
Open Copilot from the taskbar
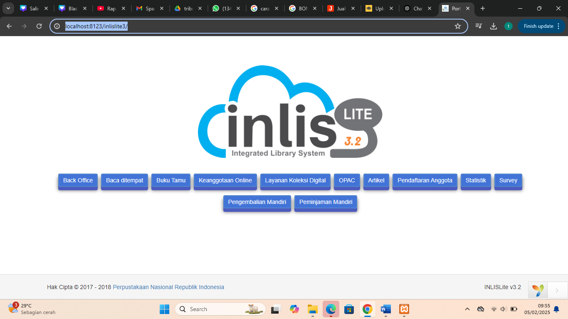(294, 309)
